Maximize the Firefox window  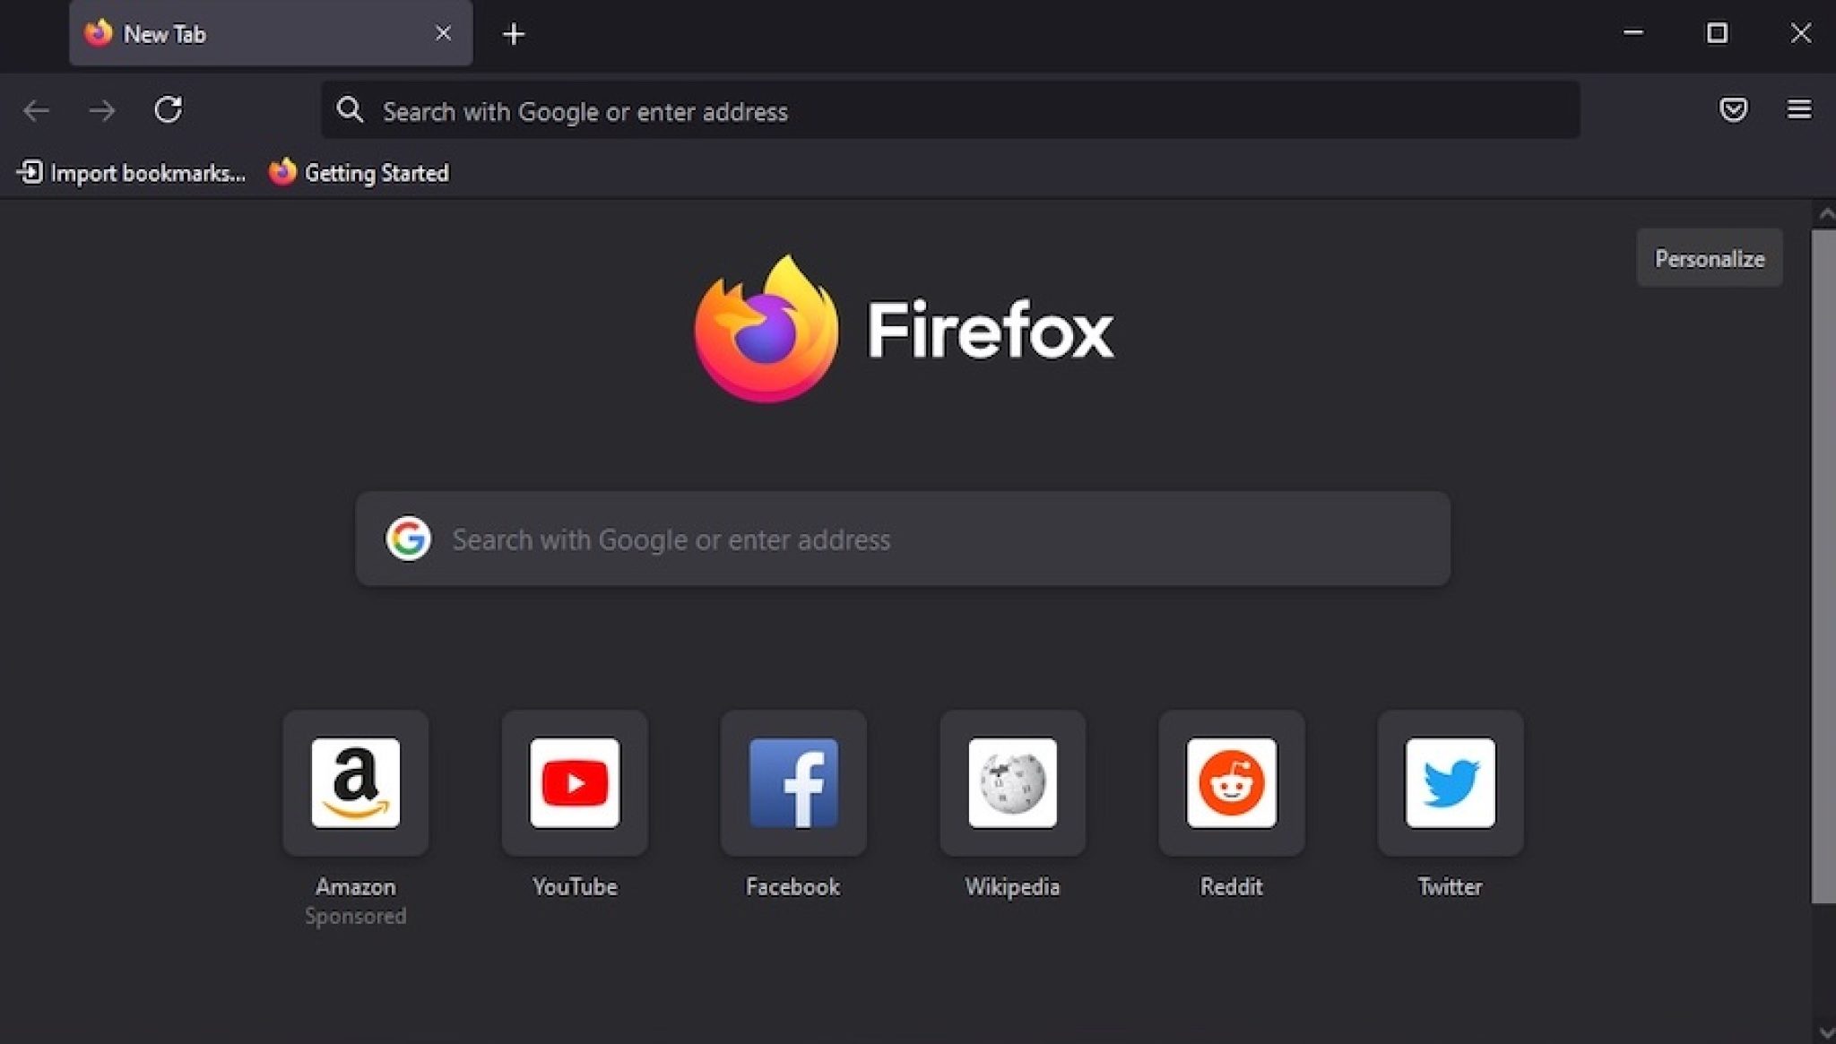(1717, 33)
